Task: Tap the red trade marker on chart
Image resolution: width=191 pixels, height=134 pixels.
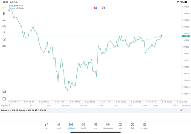Action: 162,35
